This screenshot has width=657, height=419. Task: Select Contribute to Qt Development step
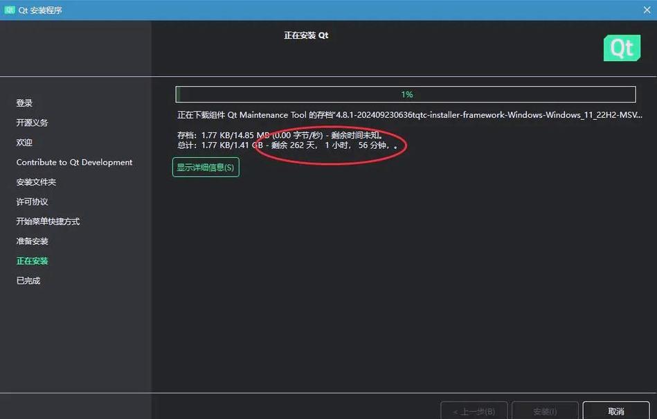coord(74,162)
